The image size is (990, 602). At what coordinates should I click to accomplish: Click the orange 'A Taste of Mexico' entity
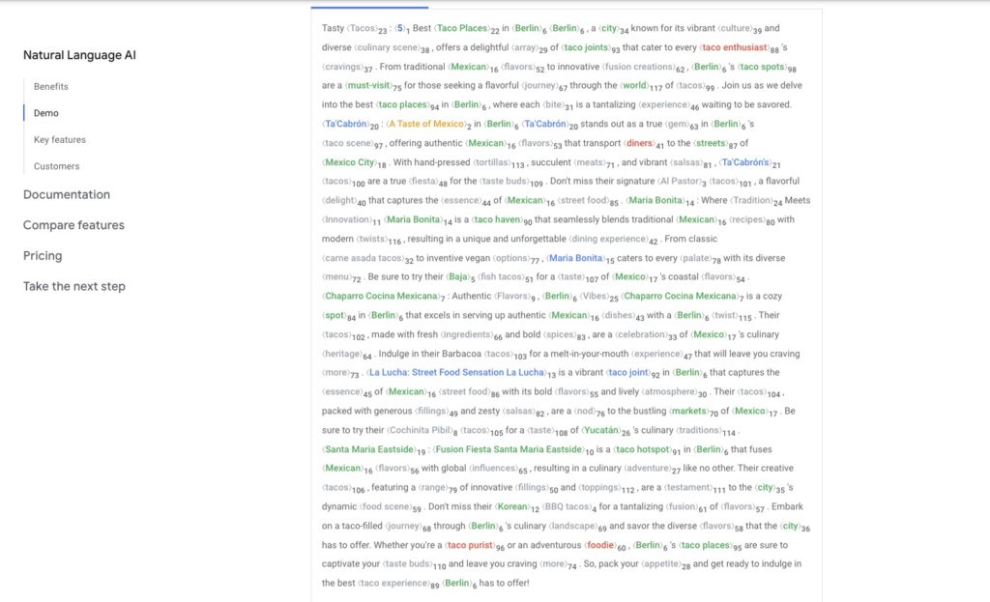tap(426, 124)
